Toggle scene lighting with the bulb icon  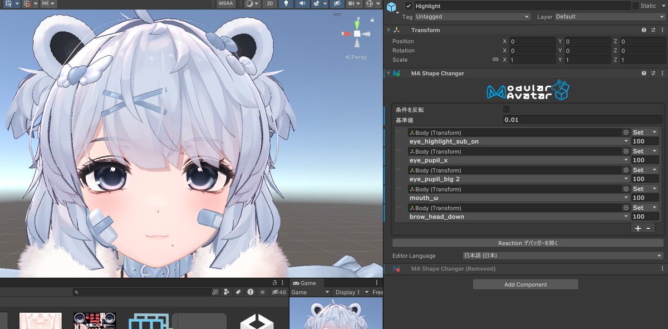tap(286, 3)
